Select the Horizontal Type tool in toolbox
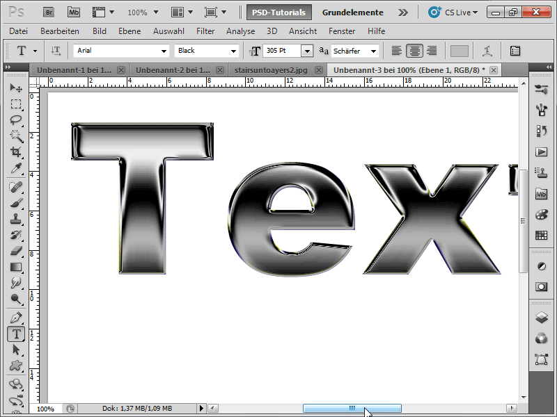 click(16, 334)
